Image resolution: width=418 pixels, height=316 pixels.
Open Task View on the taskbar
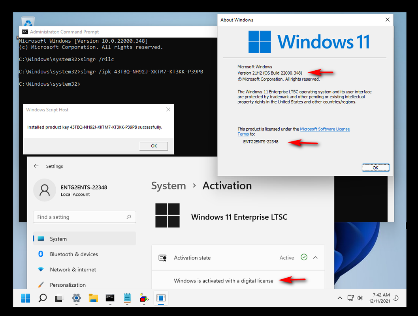[x=59, y=298]
